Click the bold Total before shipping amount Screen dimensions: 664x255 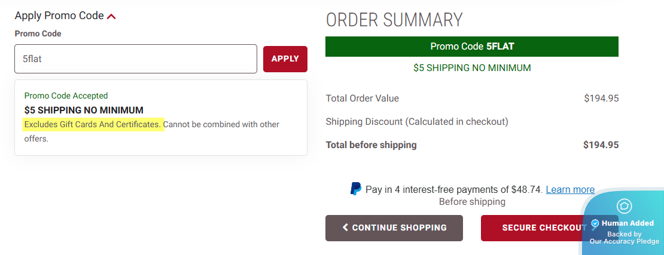[x=601, y=145]
